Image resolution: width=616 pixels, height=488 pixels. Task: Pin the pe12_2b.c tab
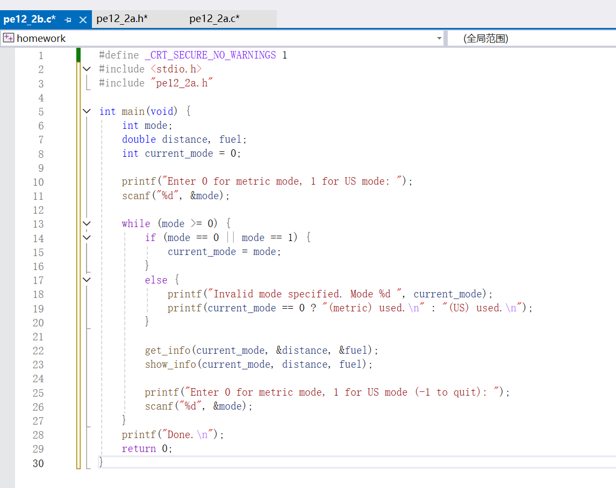[x=68, y=20]
